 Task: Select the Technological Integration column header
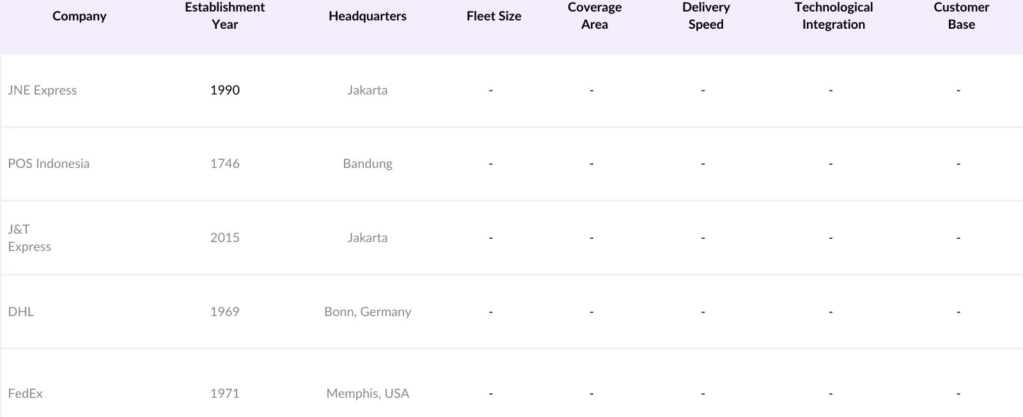(833, 16)
